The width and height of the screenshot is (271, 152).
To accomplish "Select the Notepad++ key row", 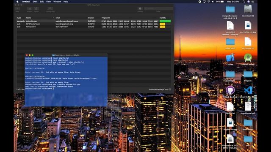I will (x=94, y=27).
